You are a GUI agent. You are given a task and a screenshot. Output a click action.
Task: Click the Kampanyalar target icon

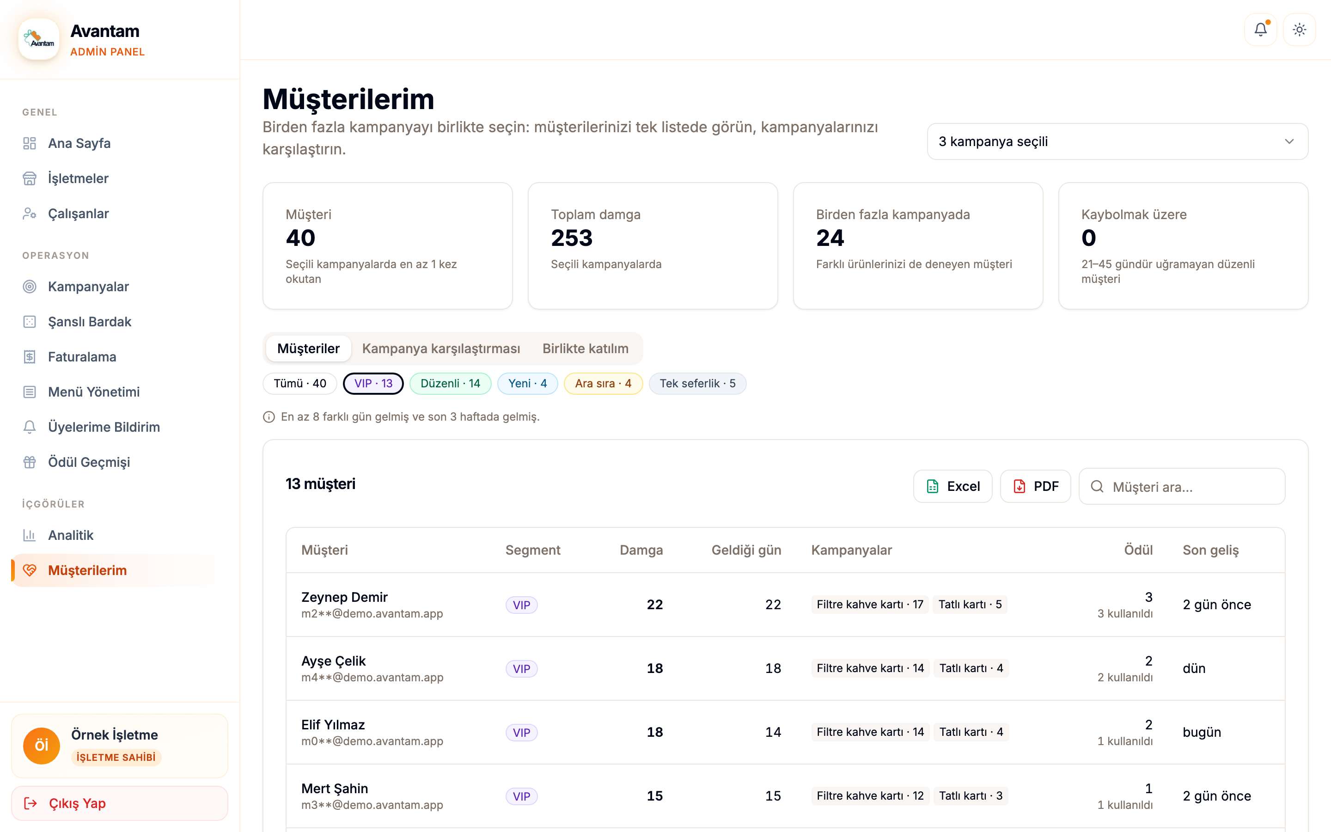click(x=30, y=287)
